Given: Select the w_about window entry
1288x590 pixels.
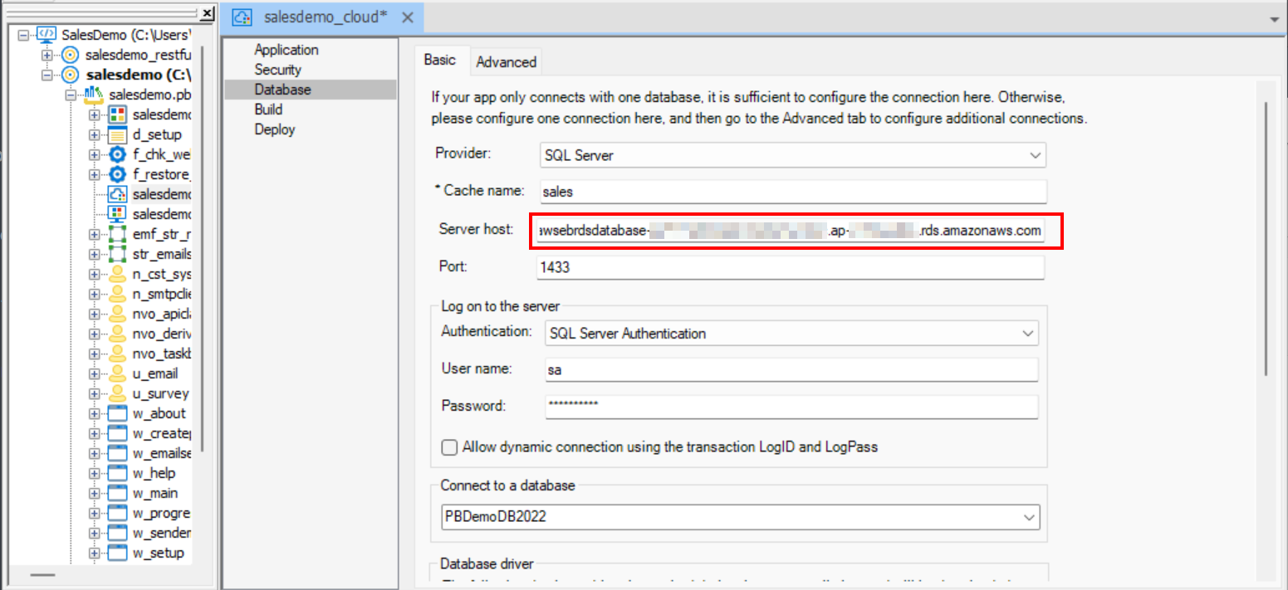Looking at the screenshot, I should [159, 412].
